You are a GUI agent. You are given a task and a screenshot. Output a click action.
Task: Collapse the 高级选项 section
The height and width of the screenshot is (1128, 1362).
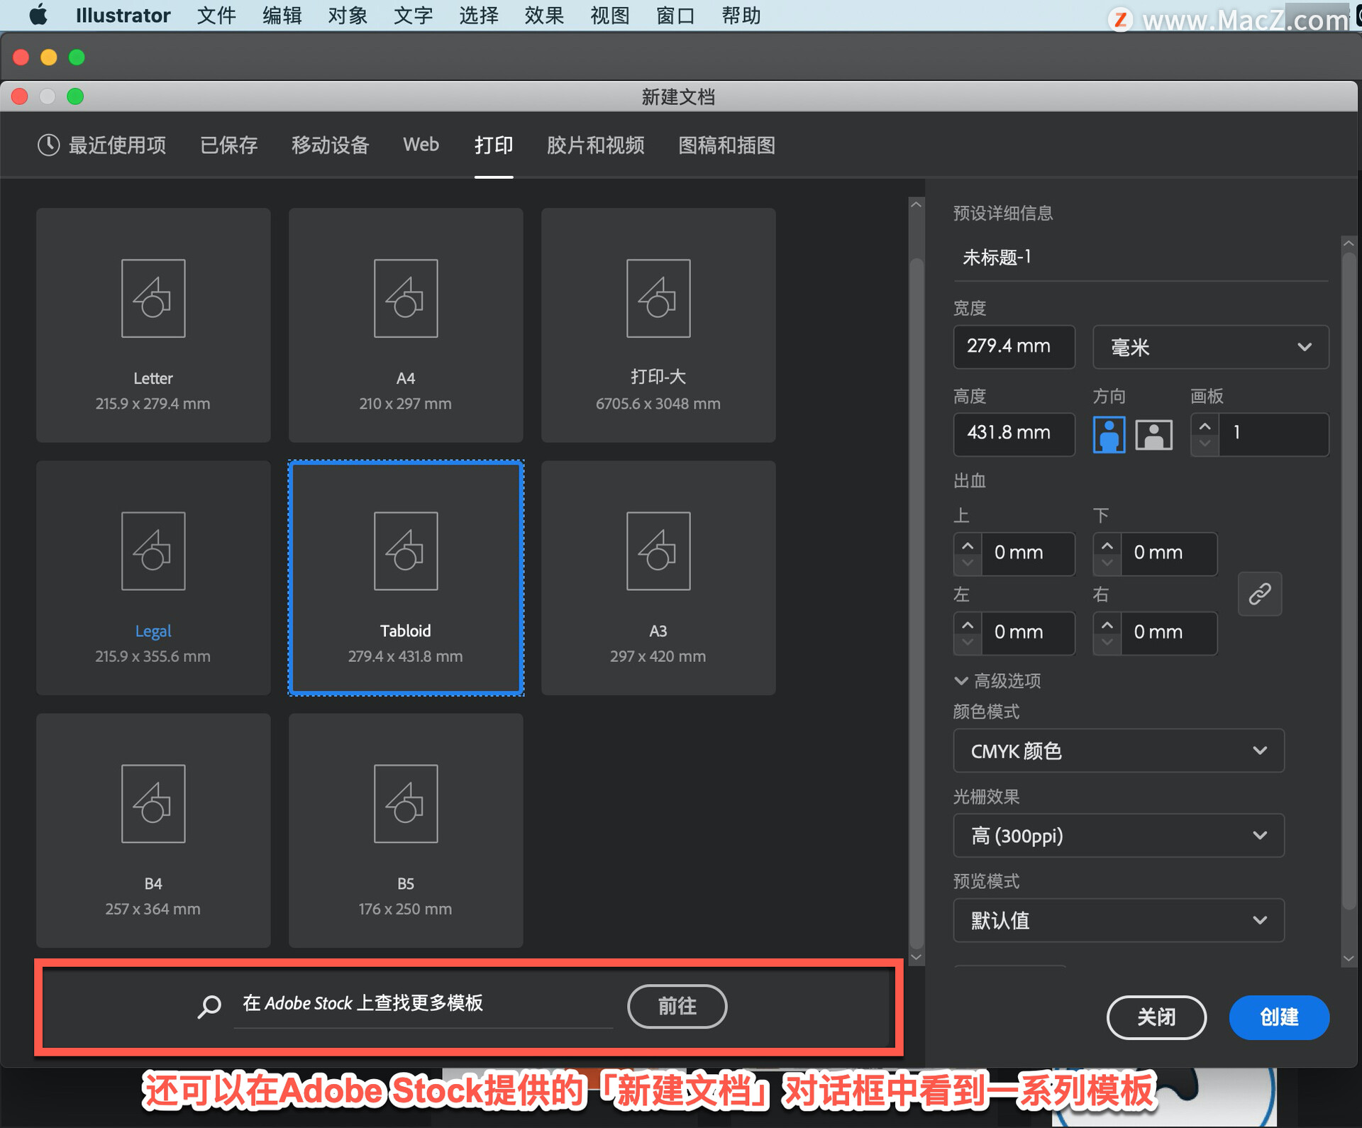point(961,681)
